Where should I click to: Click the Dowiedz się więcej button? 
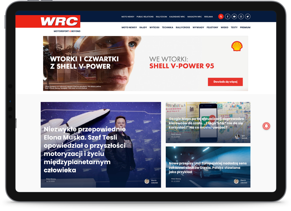point(225,82)
